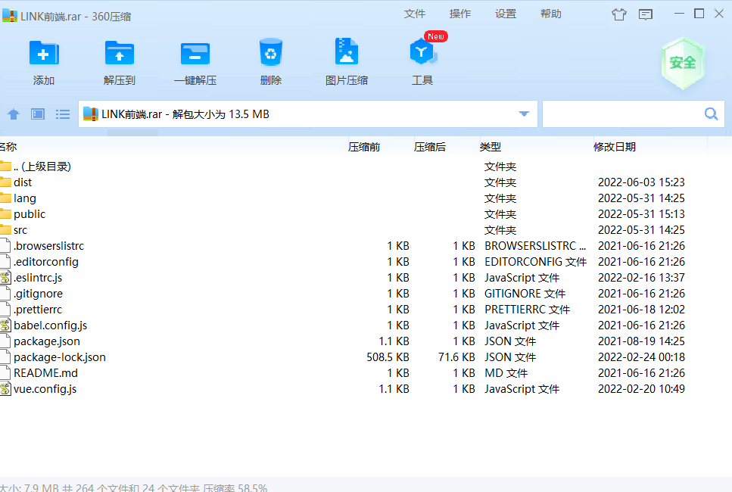The width and height of the screenshot is (732, 492).
Task: Click the Extract To (解压到) icon
Action: tap(120, 53)
